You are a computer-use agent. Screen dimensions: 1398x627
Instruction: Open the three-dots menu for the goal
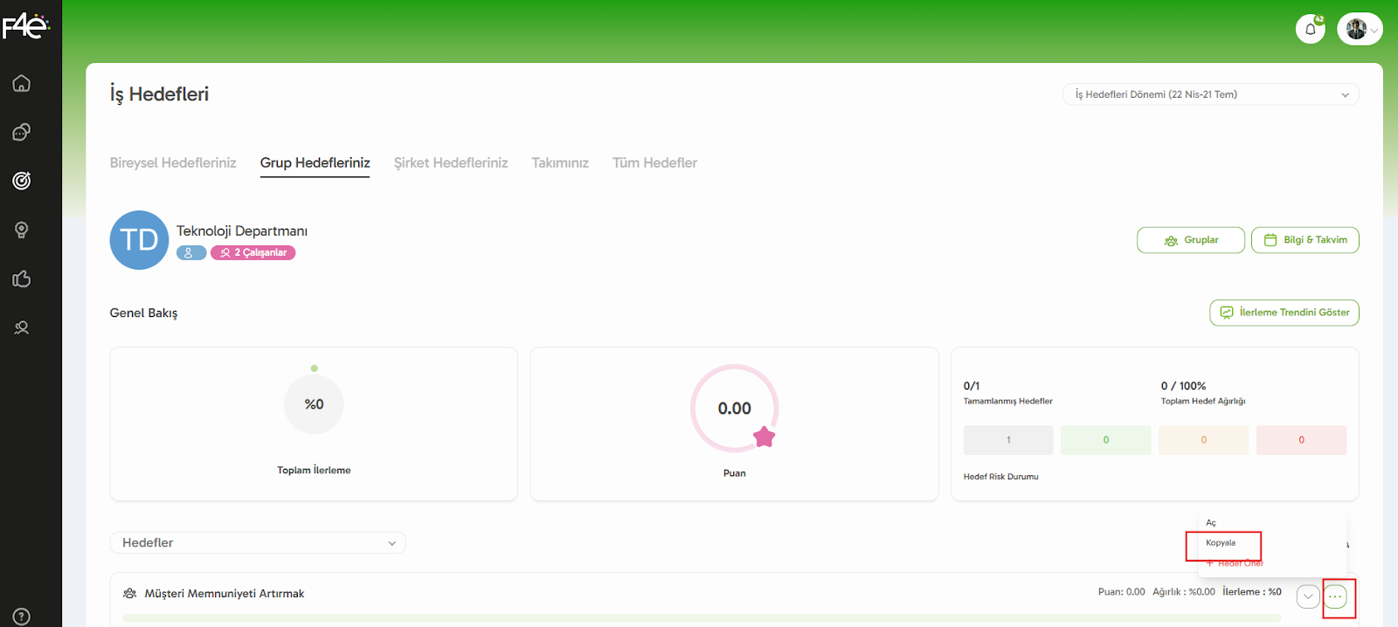click(1335, 596)
